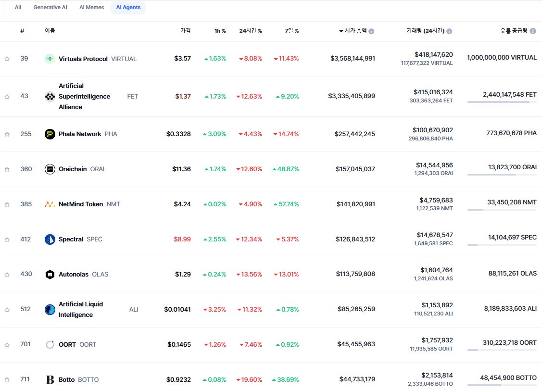Sort by 시가 총액 column header
This screenshot has width=542, height=390.
(355, 31)
